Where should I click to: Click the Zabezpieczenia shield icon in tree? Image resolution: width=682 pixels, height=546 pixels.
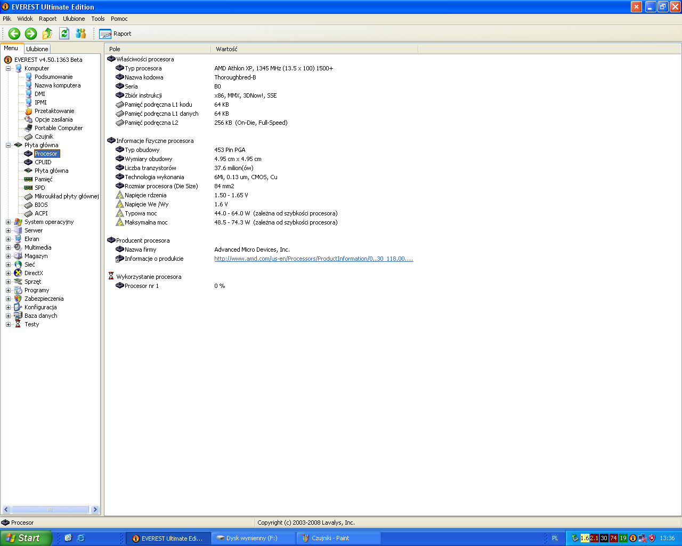tap(18, 299)
